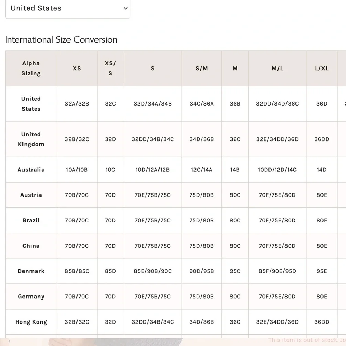Click the Germany 75D/80B cell
The height and width of the screenshot is (346, 346).
click(x=202, y=297)
